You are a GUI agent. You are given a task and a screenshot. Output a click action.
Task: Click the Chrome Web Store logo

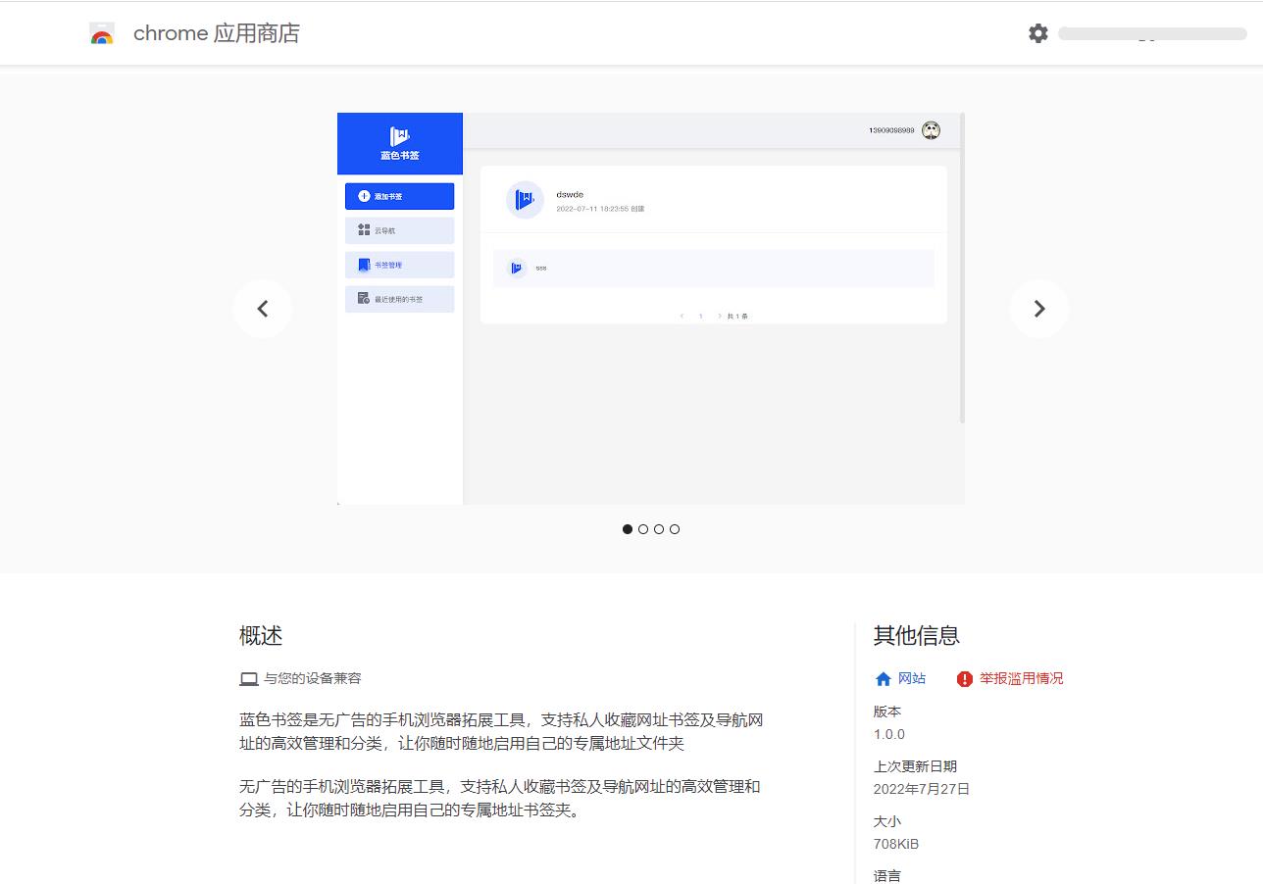(102, 32)
